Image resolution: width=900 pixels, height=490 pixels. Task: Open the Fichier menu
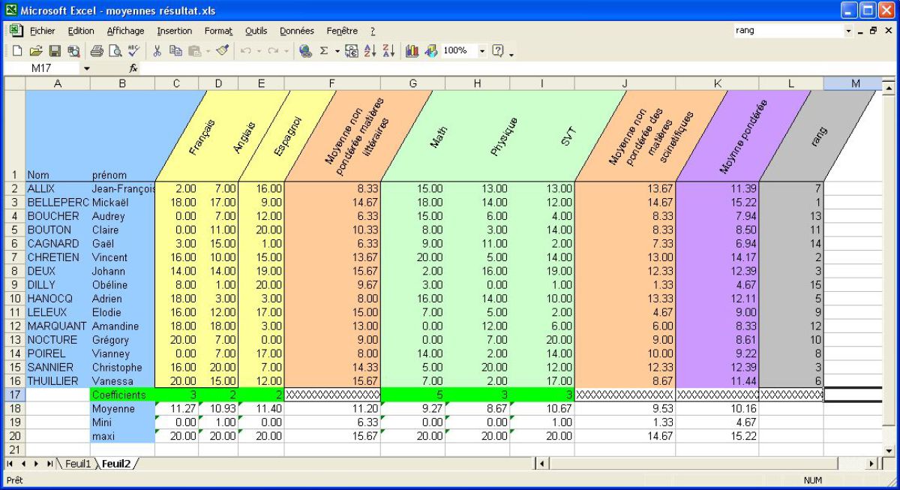point(42,31)
